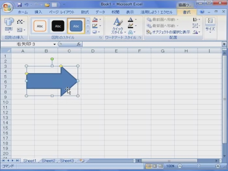Expand the formula bar

click(224, 44)
